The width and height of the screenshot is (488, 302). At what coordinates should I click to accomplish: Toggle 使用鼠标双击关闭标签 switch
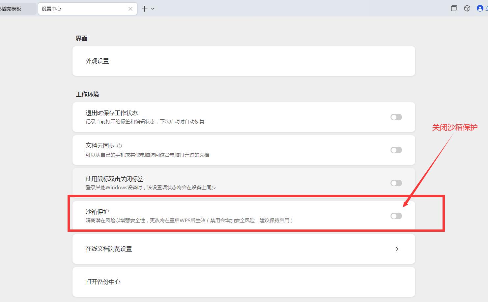click(x=396, y=183)
